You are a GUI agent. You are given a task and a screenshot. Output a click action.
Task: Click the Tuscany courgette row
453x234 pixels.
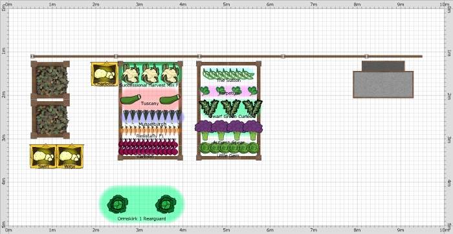(150, 99)
